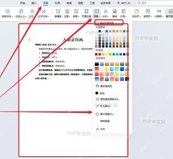Open the Line Numbers (行号) dropdown
This screenshot has width=173, height=159.
click(124, 13)
